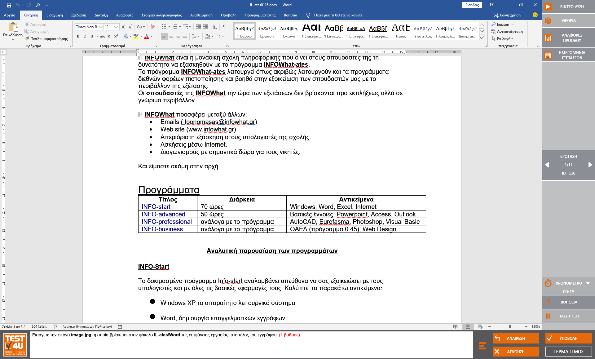Click the Sort A-Z icon

point(214,27)
